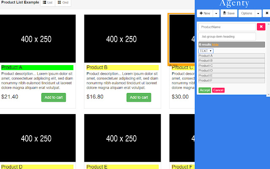
Task: Click the Agenty logo
Action: click(235, 3)
